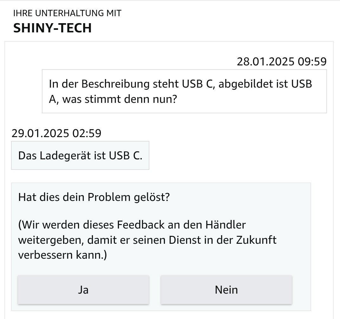Click the '(Wir werden dieses' note opening
The width and height of the screenshot is (340, 319).
pyautogui.click(x=66, y=225)
